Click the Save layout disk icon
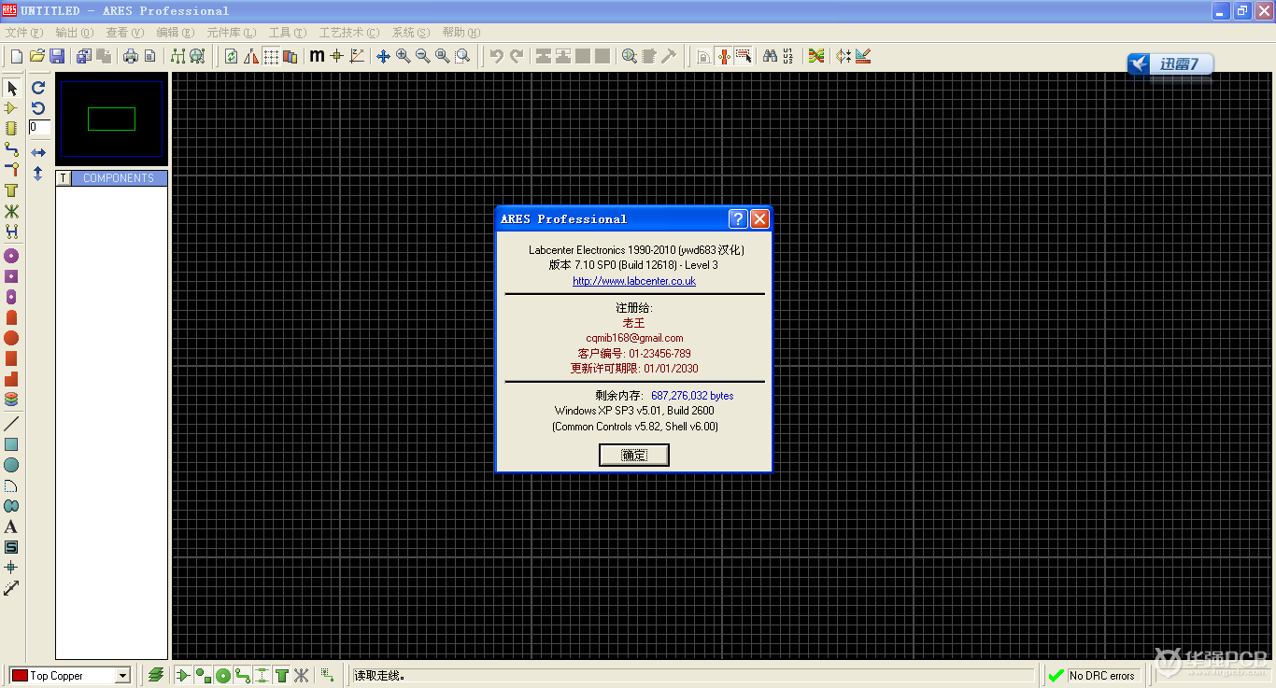The image size is (1276, 688). 57,56
